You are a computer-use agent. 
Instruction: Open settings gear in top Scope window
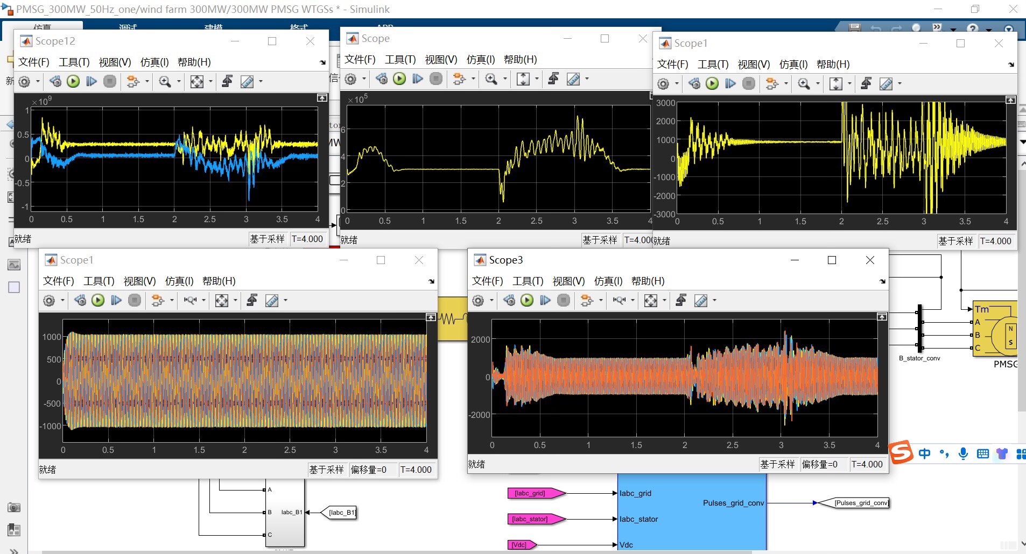(350, 79)
